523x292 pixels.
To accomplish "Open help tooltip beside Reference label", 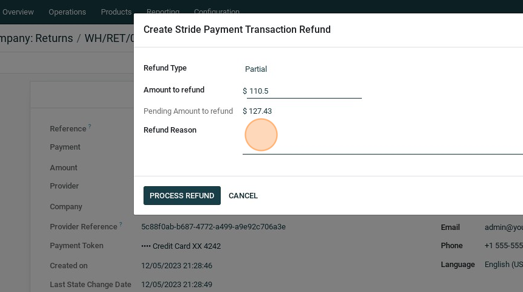I will [90, 127].
